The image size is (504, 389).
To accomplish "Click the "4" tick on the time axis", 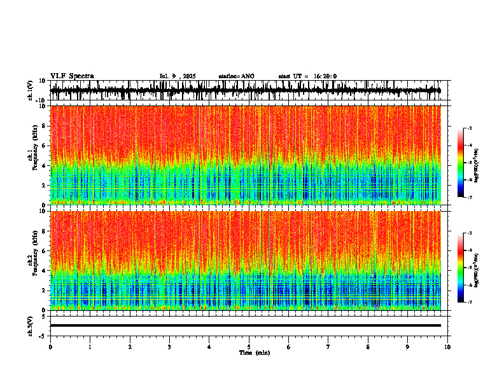I will pos(209,347).
